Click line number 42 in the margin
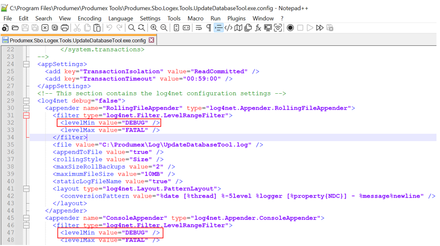This screenshot has width=440, height=246. point(11,196)
